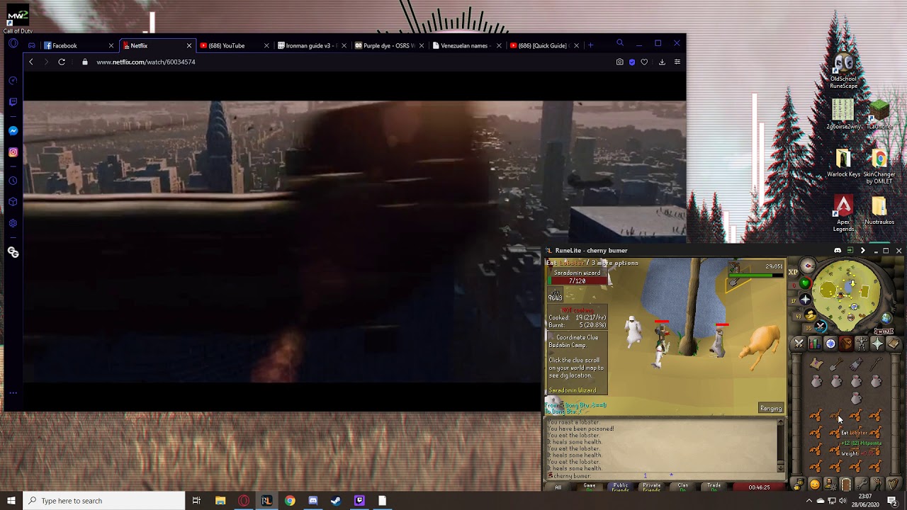Take snapshot with camera icon in address bar
This screenshot has height=510, width=907.
(619, 62)
